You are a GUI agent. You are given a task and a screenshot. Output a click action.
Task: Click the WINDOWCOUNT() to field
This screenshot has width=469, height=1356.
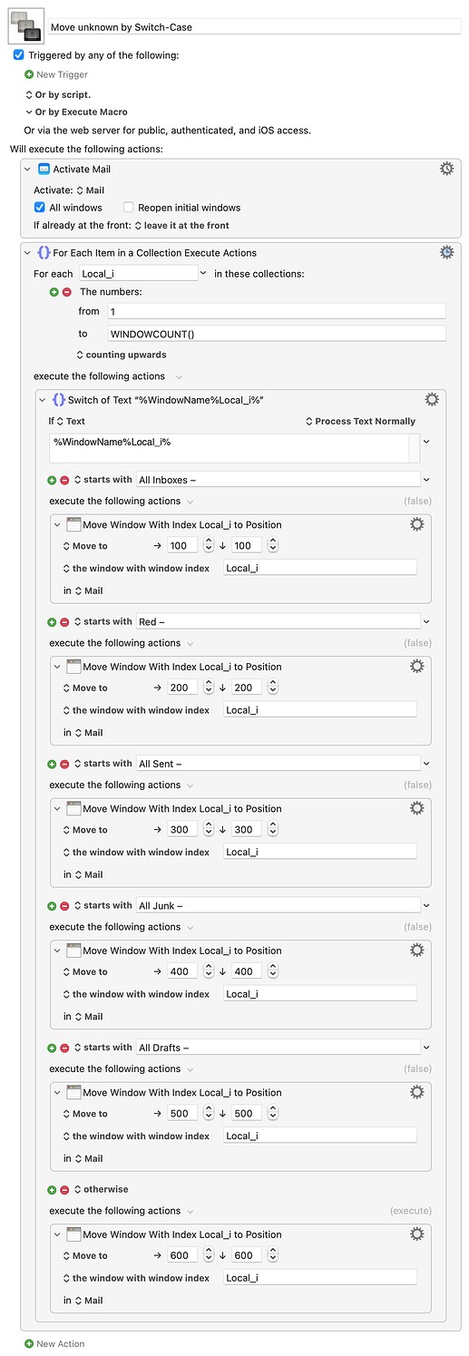[x=276, y=334]
